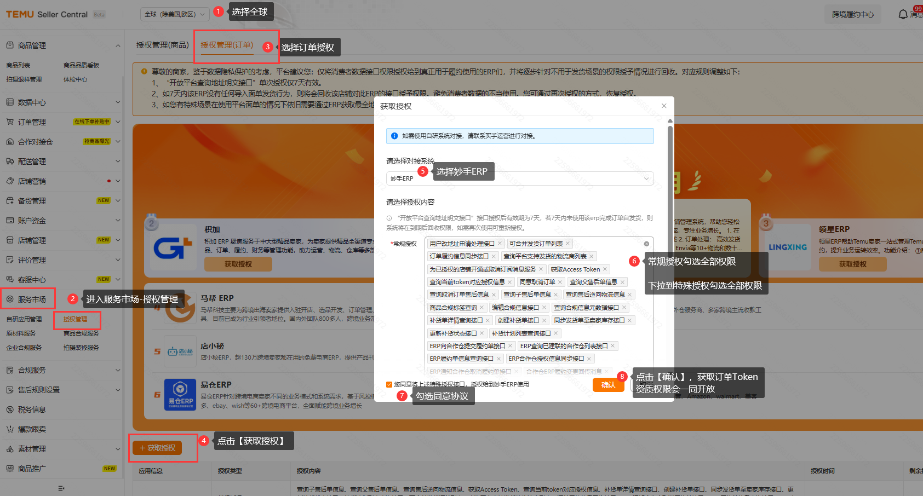Click the 商品管理 sidebar icon

point(10,45)
